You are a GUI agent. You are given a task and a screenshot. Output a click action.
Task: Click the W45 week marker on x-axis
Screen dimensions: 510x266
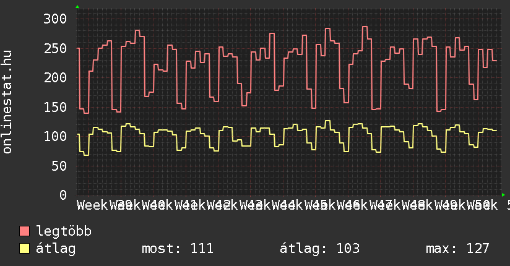coord(319,205)
